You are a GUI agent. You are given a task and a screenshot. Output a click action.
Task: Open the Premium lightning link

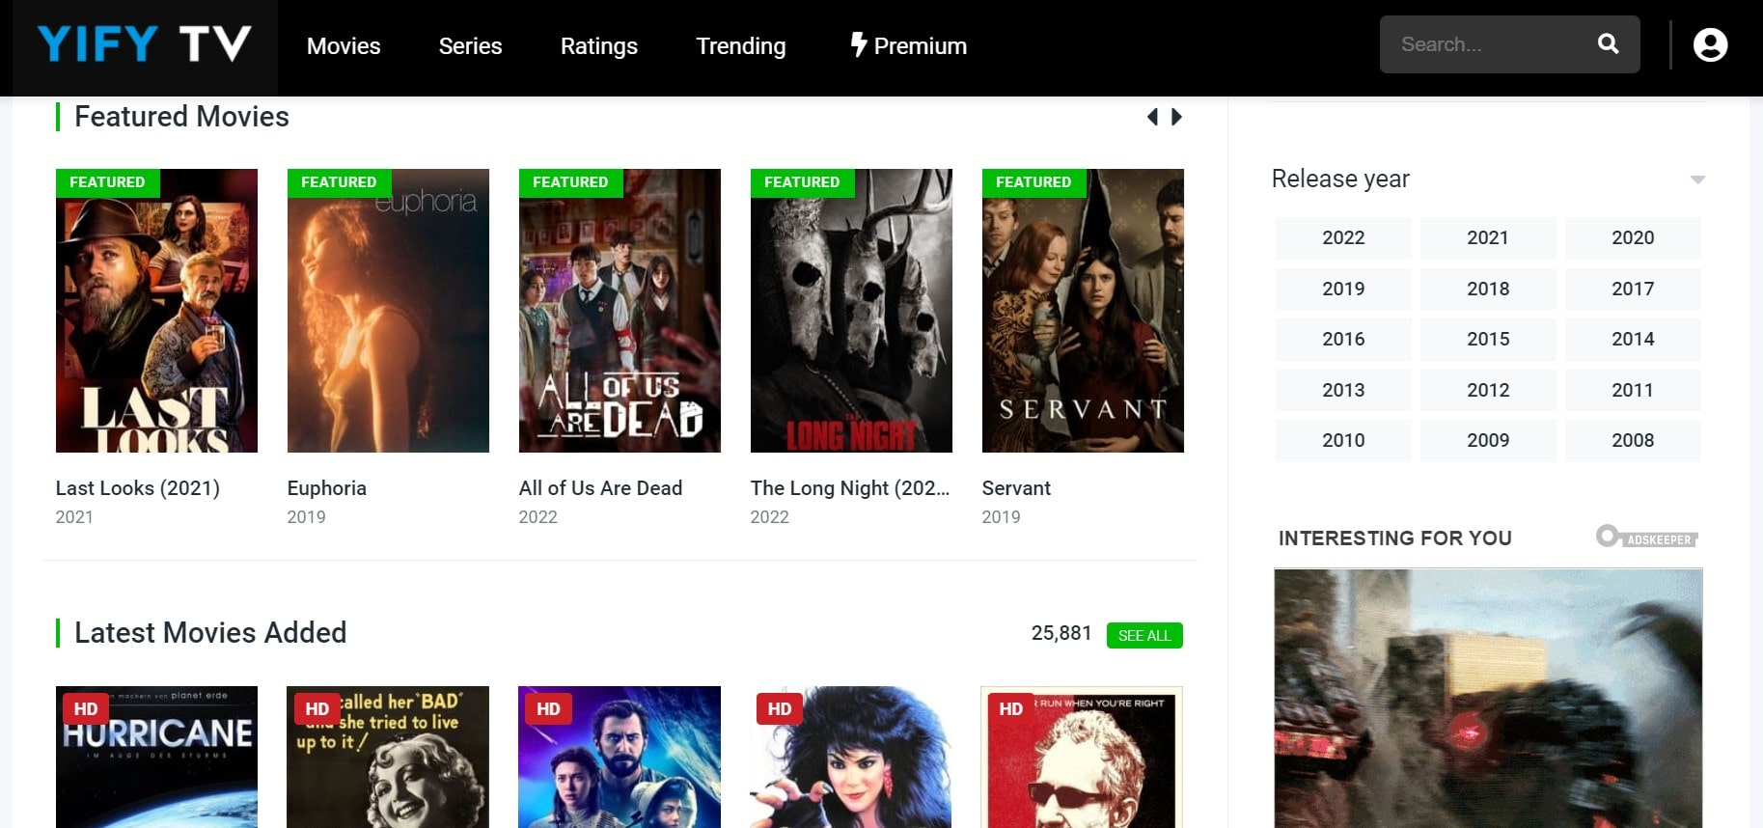coord(908,46)
